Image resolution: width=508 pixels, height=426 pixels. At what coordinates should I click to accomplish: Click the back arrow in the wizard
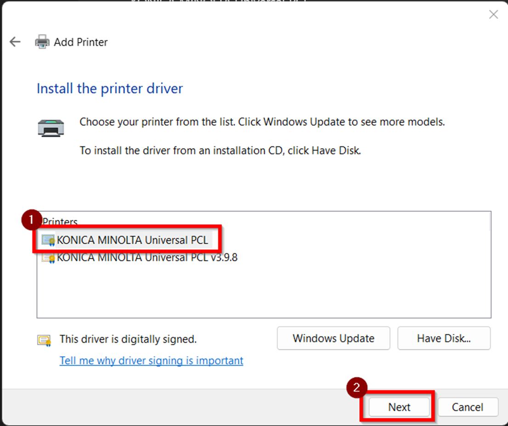click(x=15, y=42)
